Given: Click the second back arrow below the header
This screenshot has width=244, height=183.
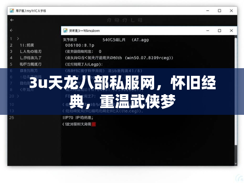Looking at the screenshot, I should point(11,30).
